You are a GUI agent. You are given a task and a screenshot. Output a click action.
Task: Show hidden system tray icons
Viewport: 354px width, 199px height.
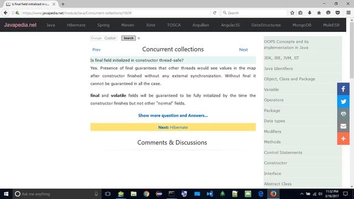click(301, 194)
